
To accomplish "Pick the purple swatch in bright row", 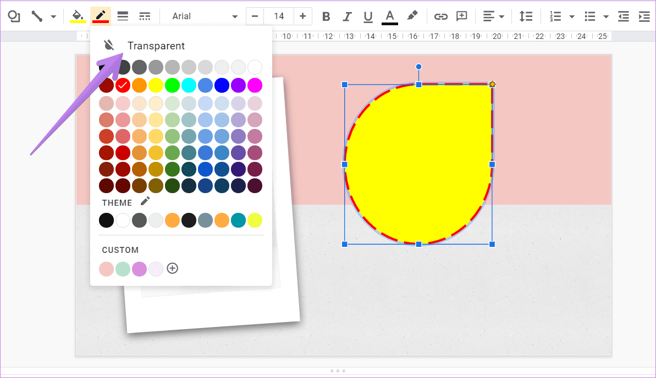I will (x=238, y=85).
